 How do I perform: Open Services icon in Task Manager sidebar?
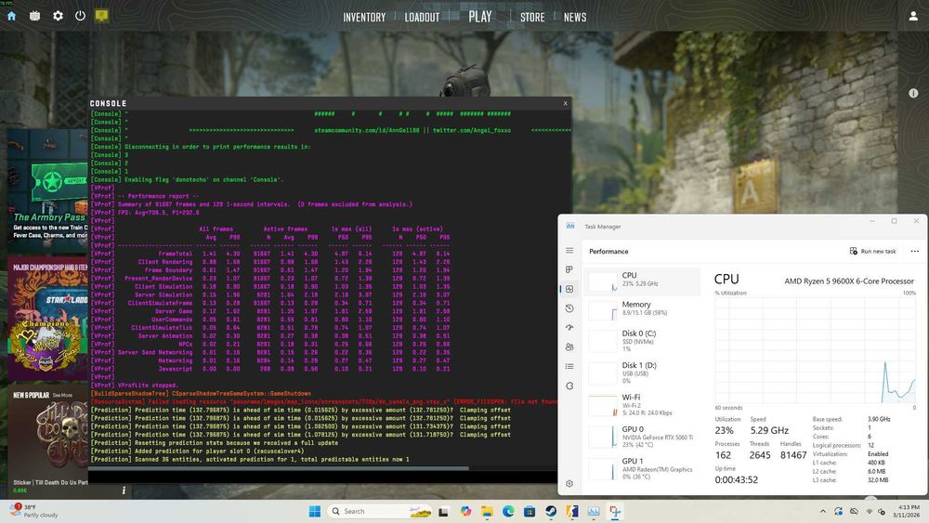569,386
